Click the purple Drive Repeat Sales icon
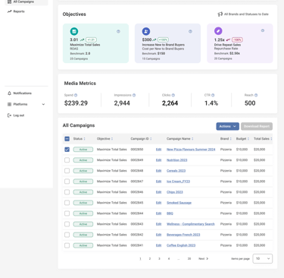The height and width of the screenshot is (278, 284). [x=218, y=31]
